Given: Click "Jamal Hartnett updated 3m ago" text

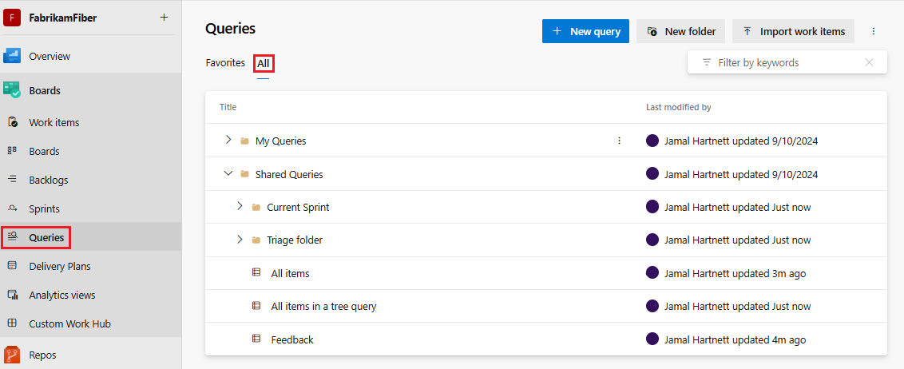Looking at the screenshot, I should tap(735, 274).
